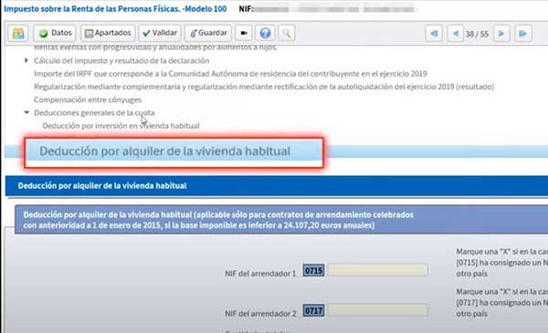Jump to the last page arrow
Screen dimensions: 548x333
point(522,34)
